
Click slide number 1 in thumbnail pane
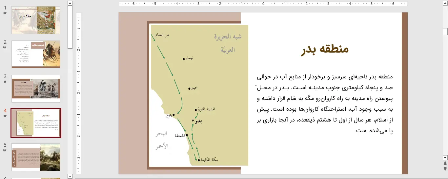tap(5, 8)
